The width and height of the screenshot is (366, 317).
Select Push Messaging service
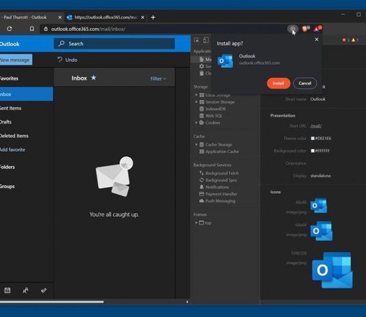217,201
